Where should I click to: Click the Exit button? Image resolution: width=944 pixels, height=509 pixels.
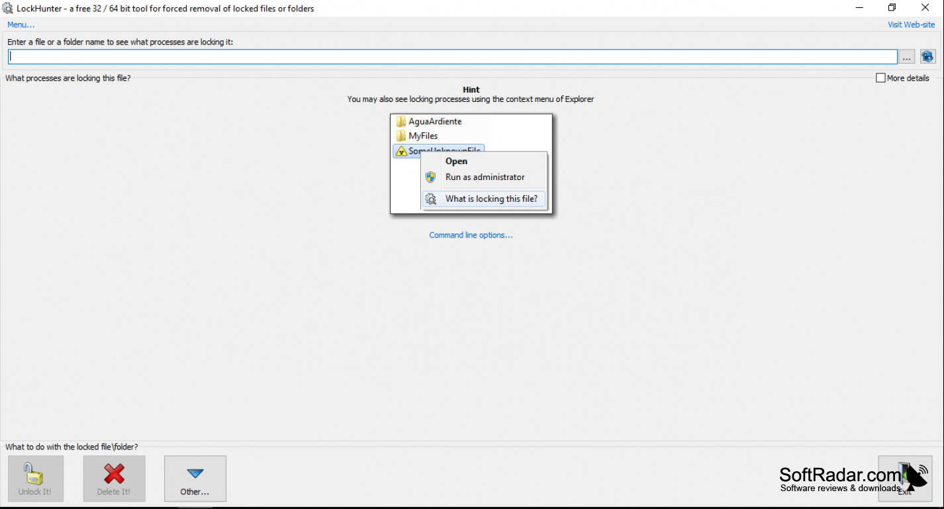(x=905, y=479)
